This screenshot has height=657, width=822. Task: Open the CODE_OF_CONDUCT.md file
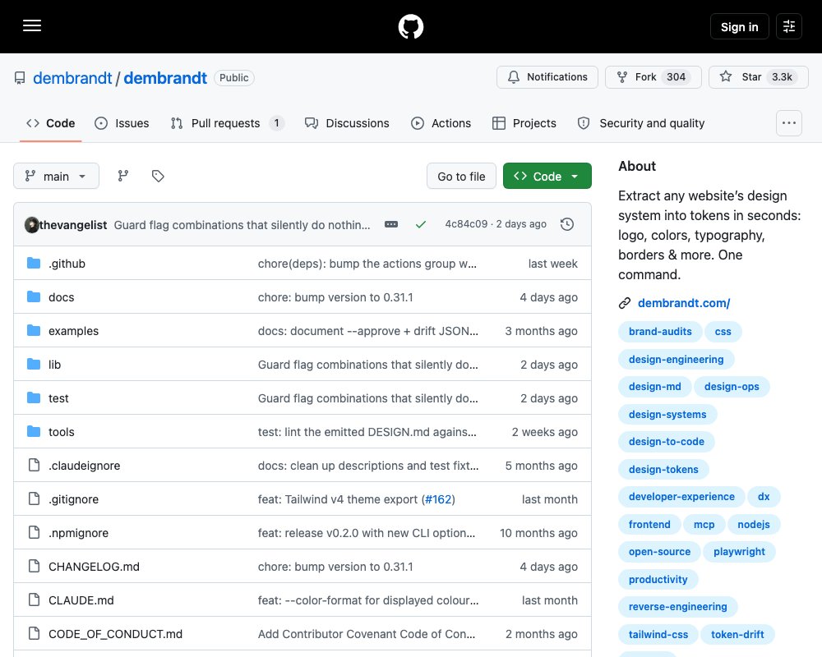tap(115, 634)
